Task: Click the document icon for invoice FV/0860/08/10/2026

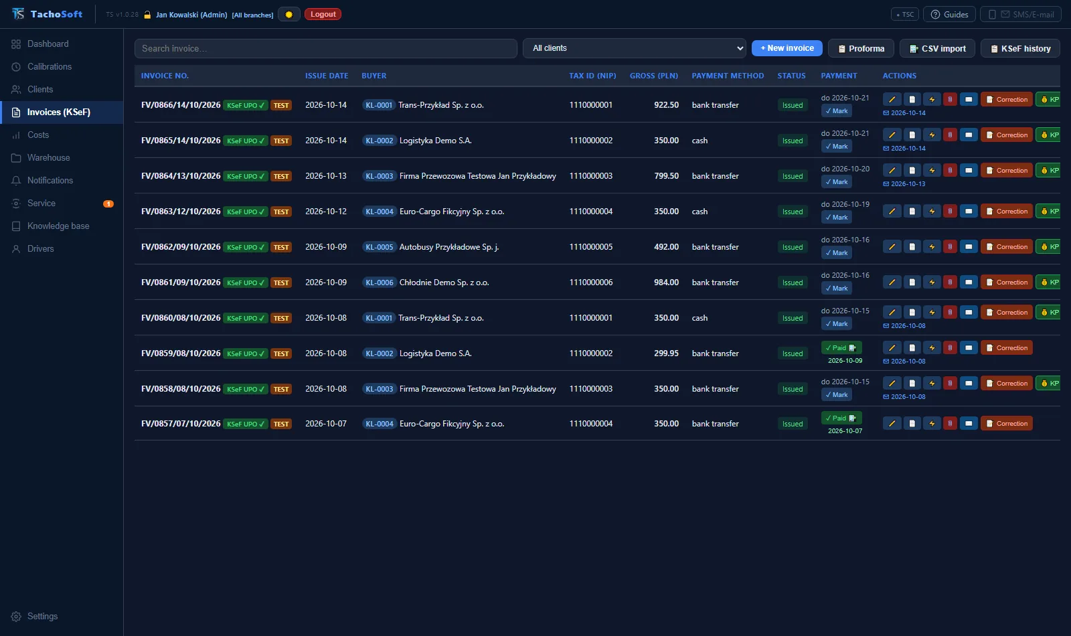Action: pyautogui.click(x=912, y=313)
